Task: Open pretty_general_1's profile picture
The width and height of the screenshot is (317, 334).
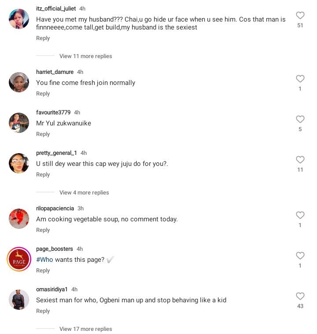Action: pyautogui.click(x=19, y=163)
